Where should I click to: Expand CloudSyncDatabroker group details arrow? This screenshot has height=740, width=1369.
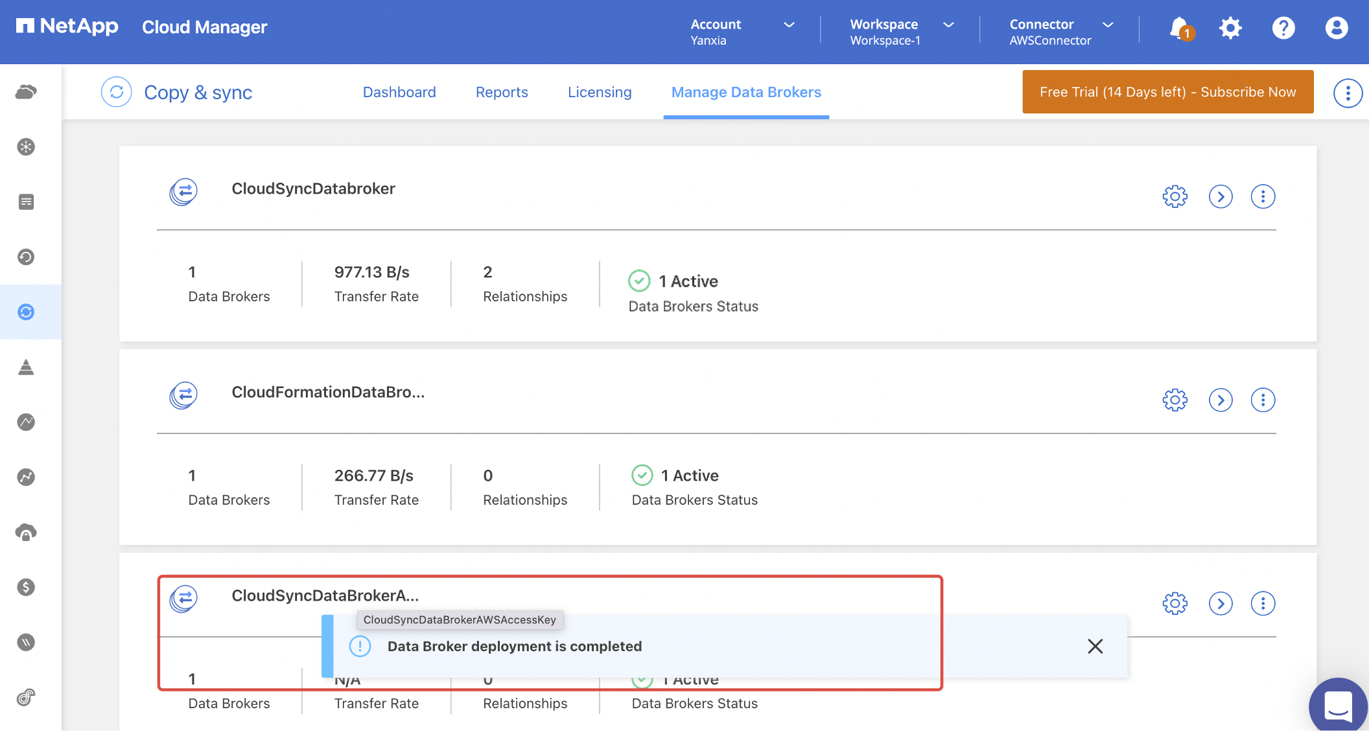[1221, 196]
